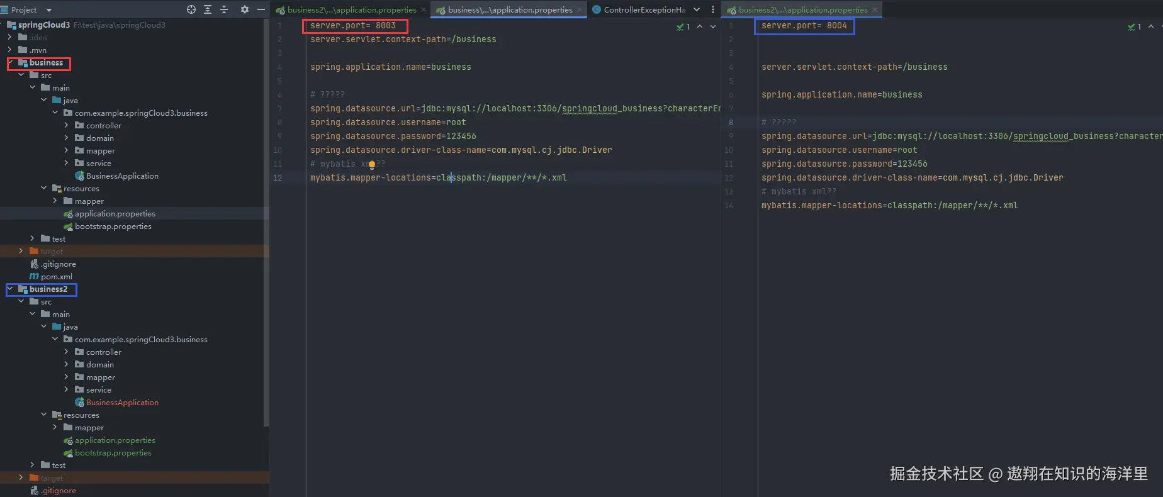Expand the target folder under business
The width and height of the screenshot is (1163, 497).
(x=21, y=251)
